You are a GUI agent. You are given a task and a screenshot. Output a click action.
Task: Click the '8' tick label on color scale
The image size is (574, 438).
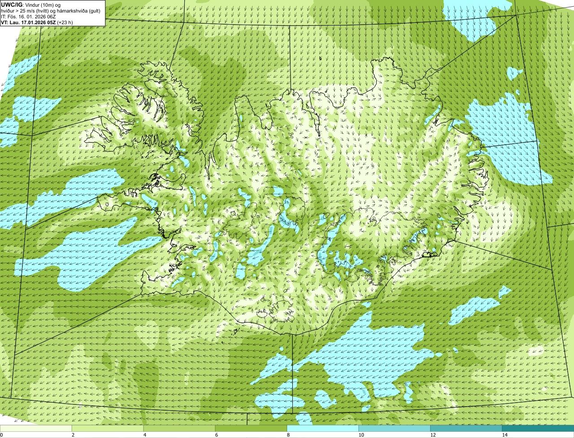[x=288, y=435]
